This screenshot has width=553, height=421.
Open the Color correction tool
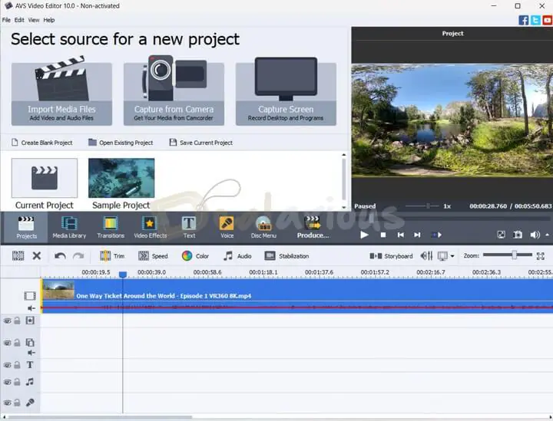[x=195, y=256]
